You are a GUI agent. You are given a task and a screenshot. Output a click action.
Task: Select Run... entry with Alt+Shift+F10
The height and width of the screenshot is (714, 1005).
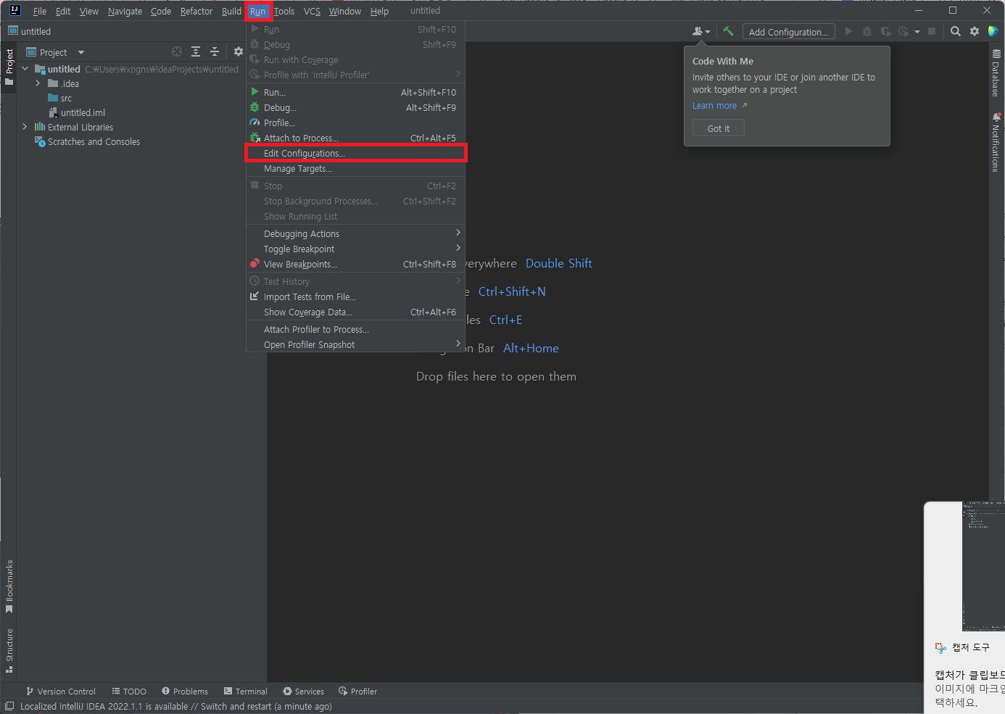(x=355, y=92)
